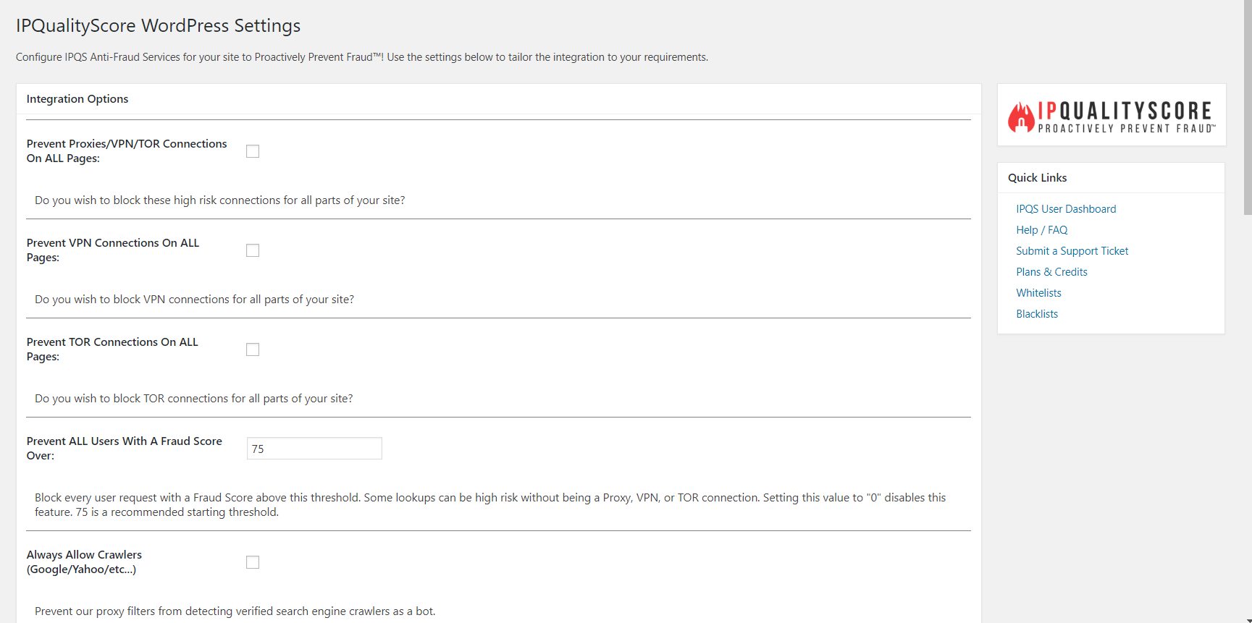Screen dimensions: 1252x623
Task: Click the page vertical scrollbar thumb
Action: [1248, 109]
